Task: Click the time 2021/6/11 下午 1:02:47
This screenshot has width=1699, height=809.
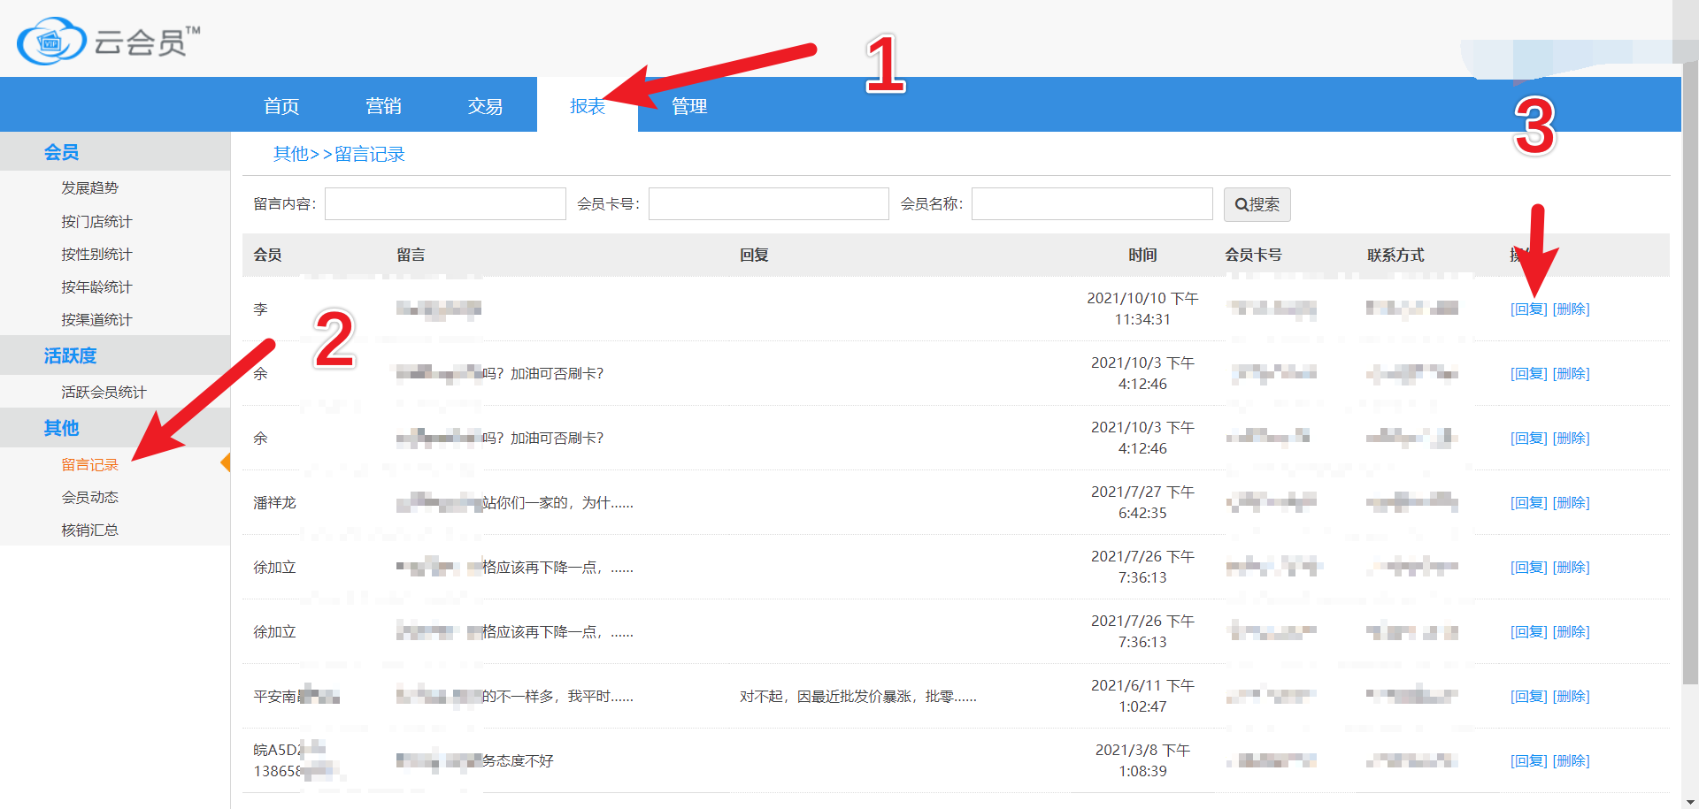Action: pyautogui.click(x=1142, y=696)
